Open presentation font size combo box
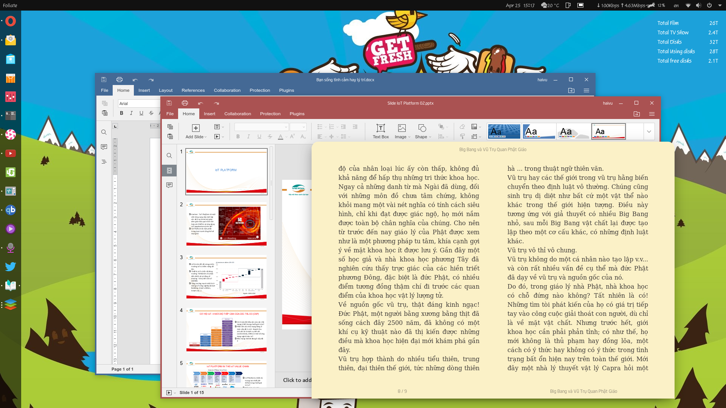Screen dimensions: 726x408 tap(298, 127)
